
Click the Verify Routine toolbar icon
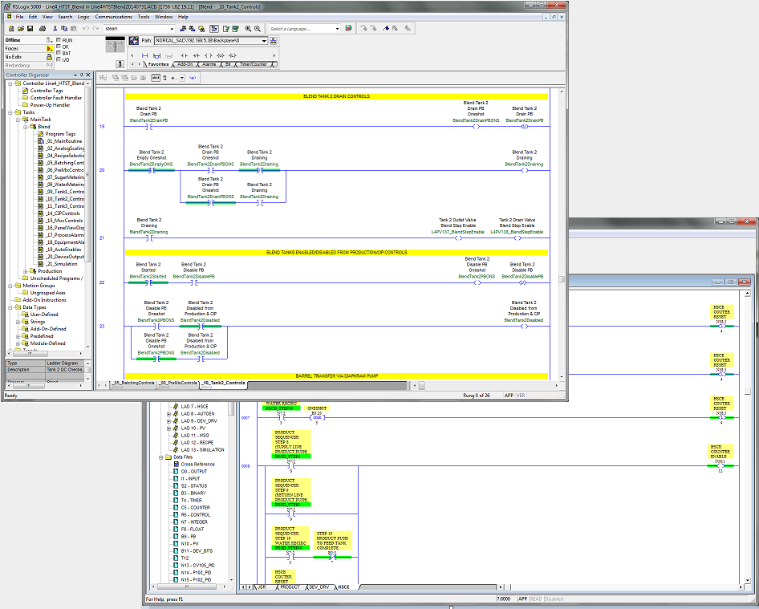click(x=226, y=29)
